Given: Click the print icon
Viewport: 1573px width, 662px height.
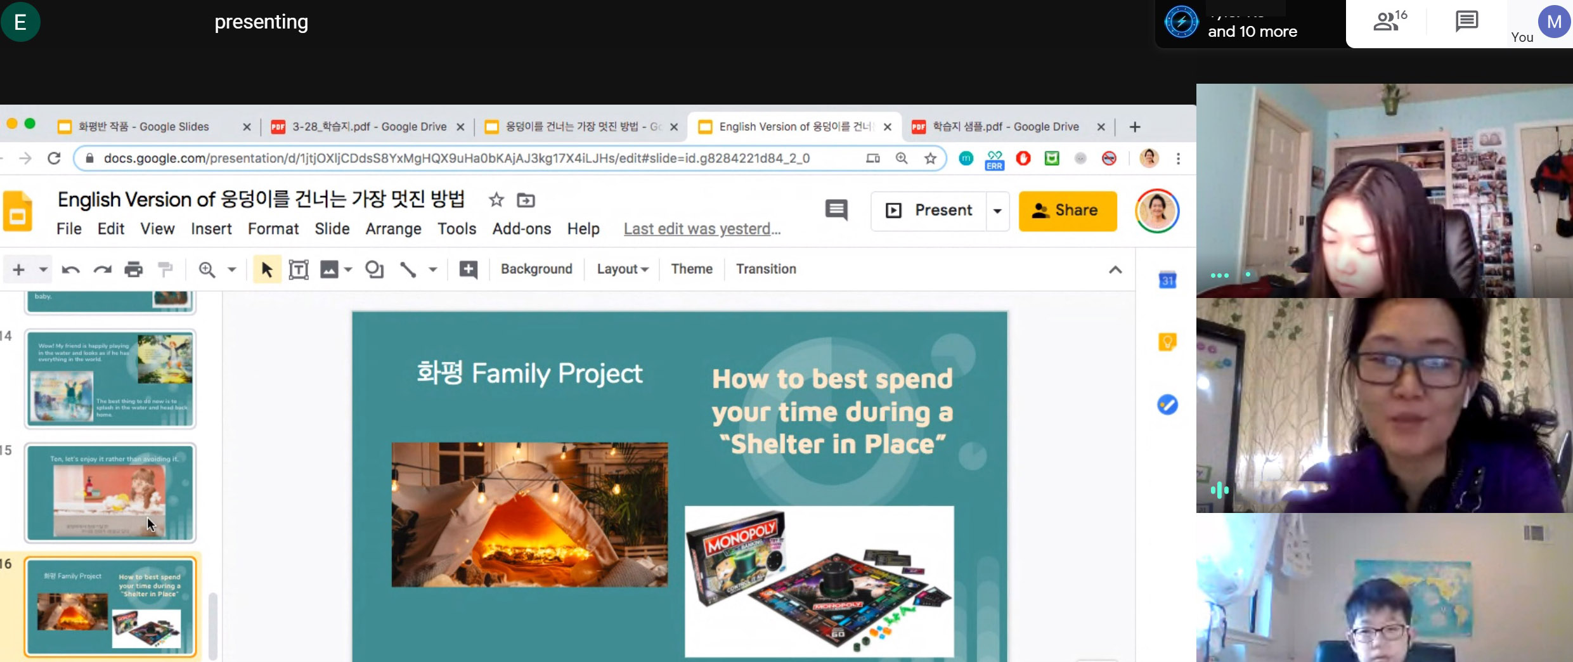Looking at the screenshot, I should (133, 269).
